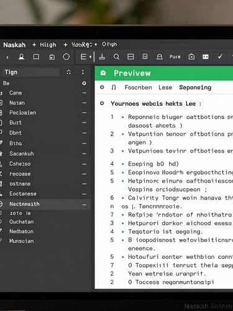Open the Naskah tab
The height and width of the screenshot is (311, 233).
[14, 45]
